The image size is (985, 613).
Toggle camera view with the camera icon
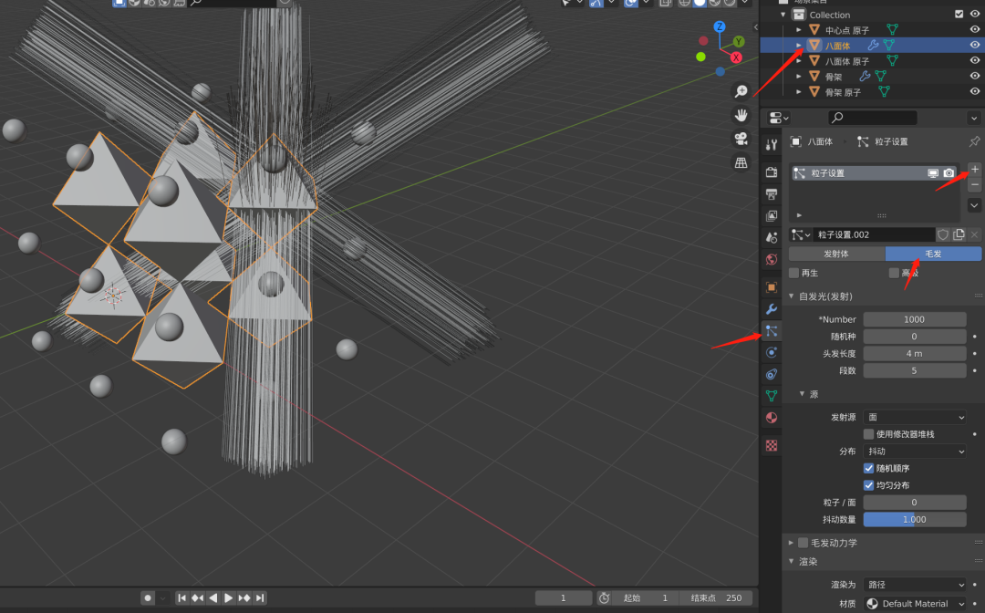741,139
